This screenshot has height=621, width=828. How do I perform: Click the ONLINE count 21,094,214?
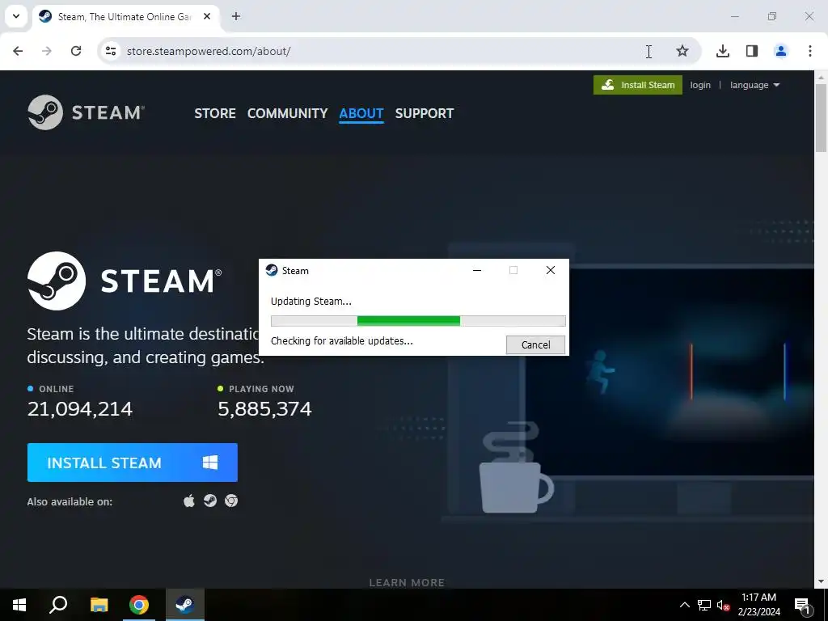tap(80, 408)
